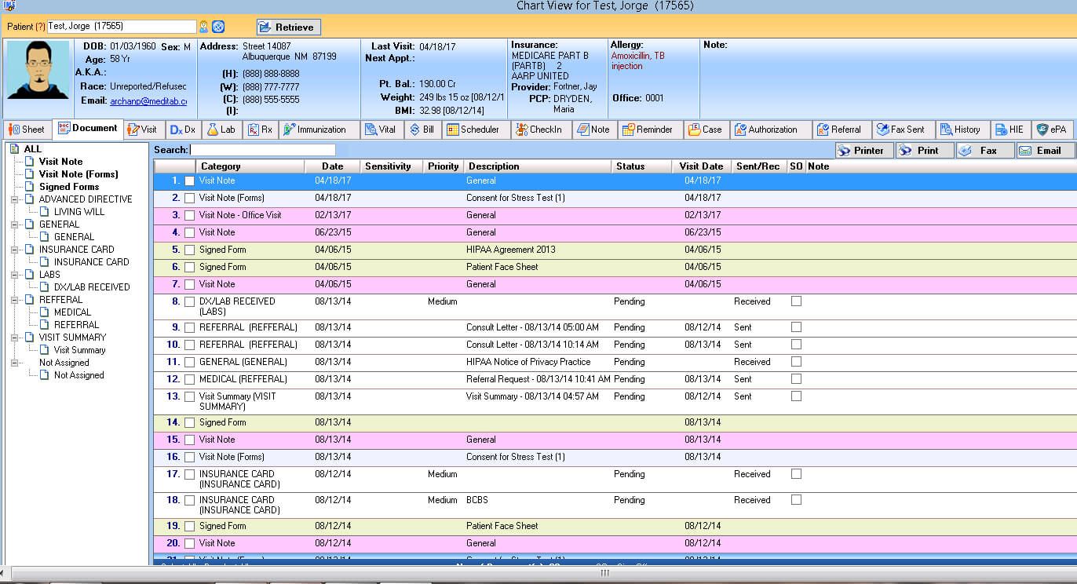This screenshot has height=584, width=1077.
Task: Click the Retrieve button
Action: tap(288, 27)
